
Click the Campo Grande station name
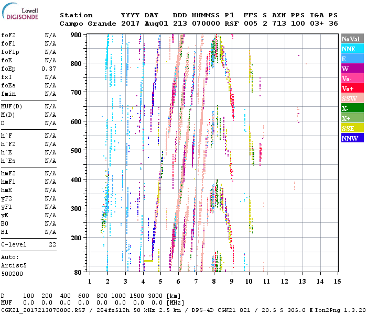click(x=88, y=24)
